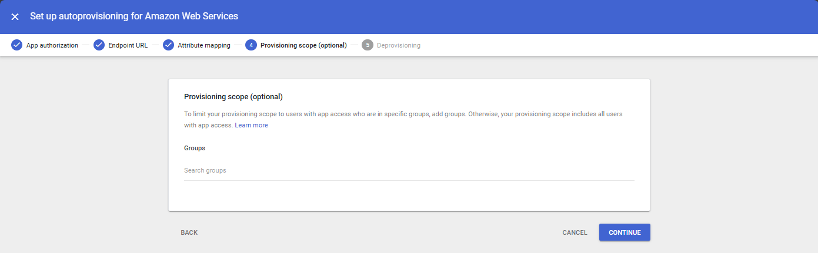Click the Attribute mapping checkmark icon

click(168, 45)
